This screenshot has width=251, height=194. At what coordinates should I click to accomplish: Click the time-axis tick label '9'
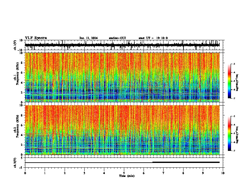[203, 173]
